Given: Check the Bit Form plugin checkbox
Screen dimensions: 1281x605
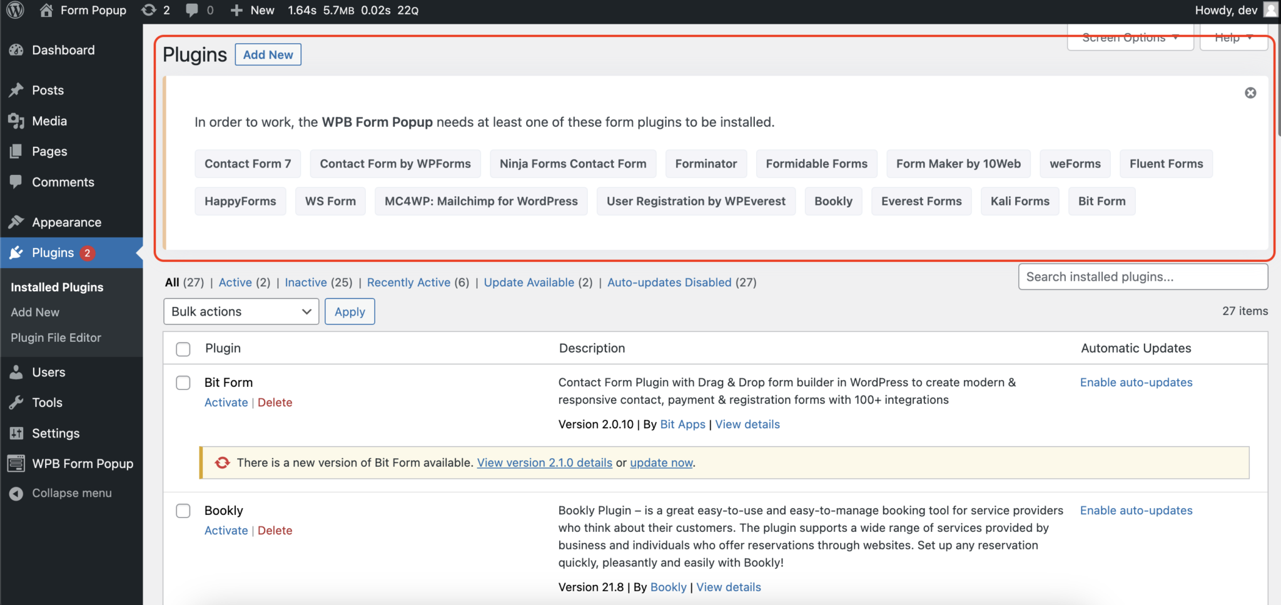Looking at the screenshot, I should (x=183, y=382).
